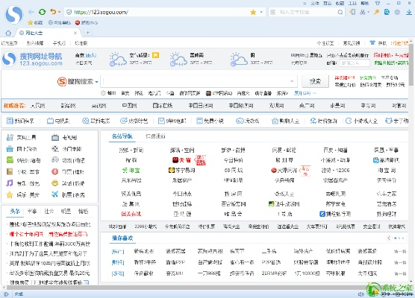Select the 名站导航 tab

122,136
